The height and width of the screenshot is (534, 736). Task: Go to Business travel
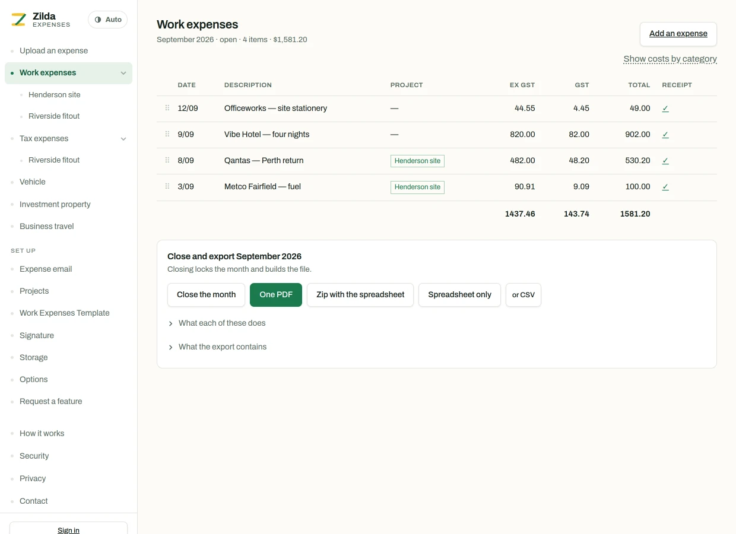47,226
